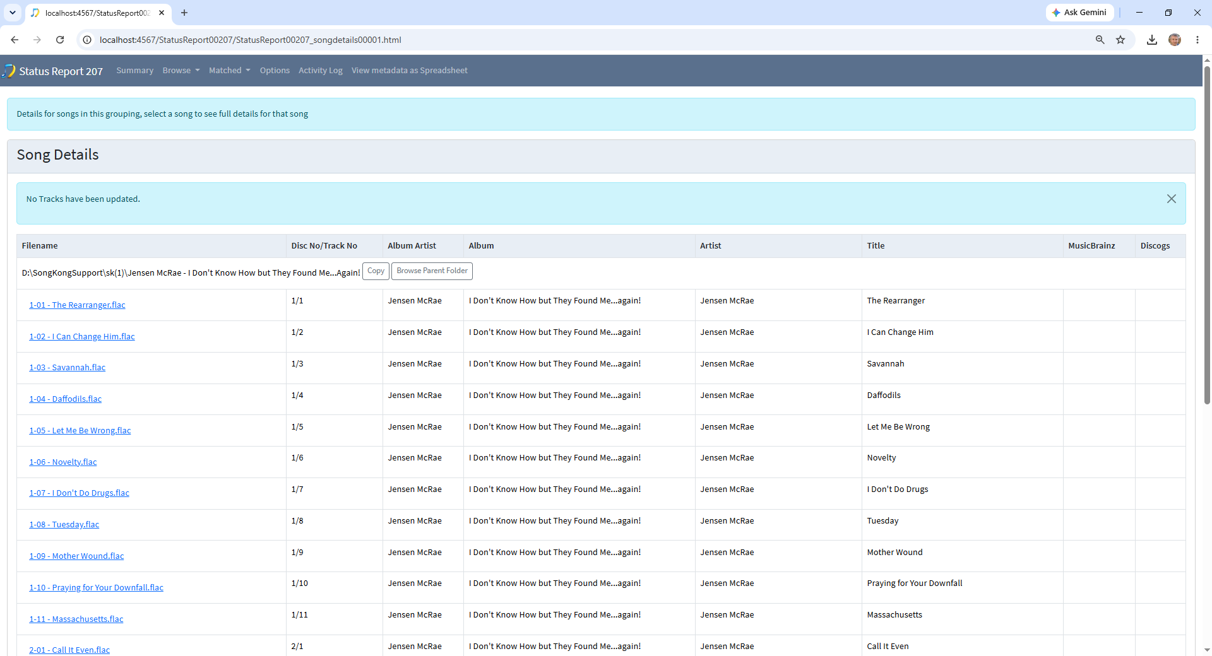Open song 1-07 - I Don't Do Drugs.flac
This screenshot has width=1212, height=656.
[79, 493]
